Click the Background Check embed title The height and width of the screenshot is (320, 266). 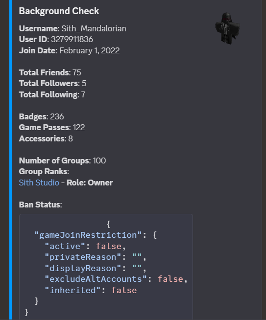point(59,11)
